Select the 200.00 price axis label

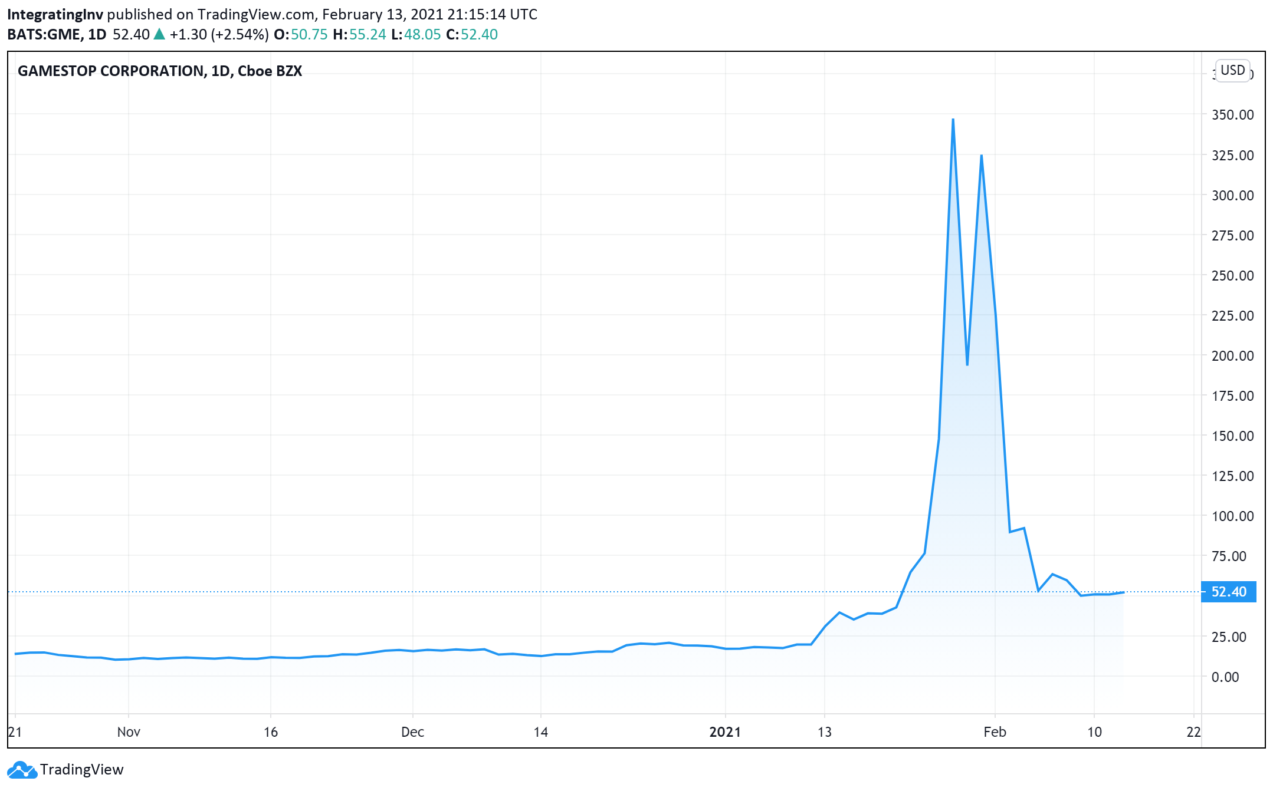(x=1232, y=356)
